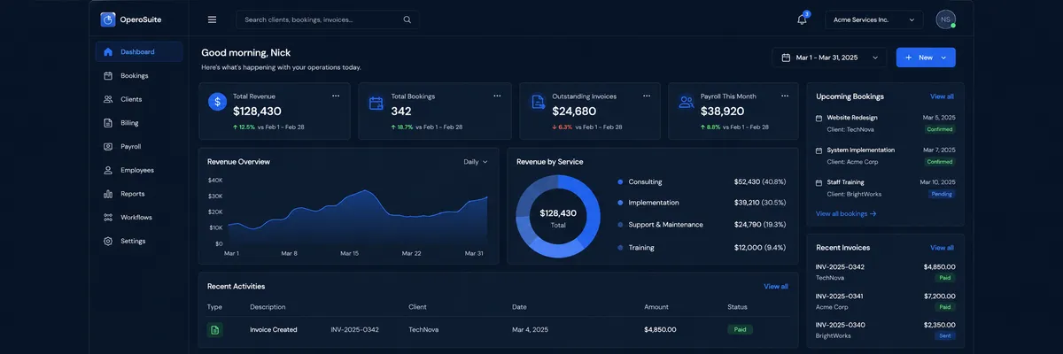Expand the New button dropdown arrow
The width and height of the screenshot is (1063, 354).
pos(943,58)
